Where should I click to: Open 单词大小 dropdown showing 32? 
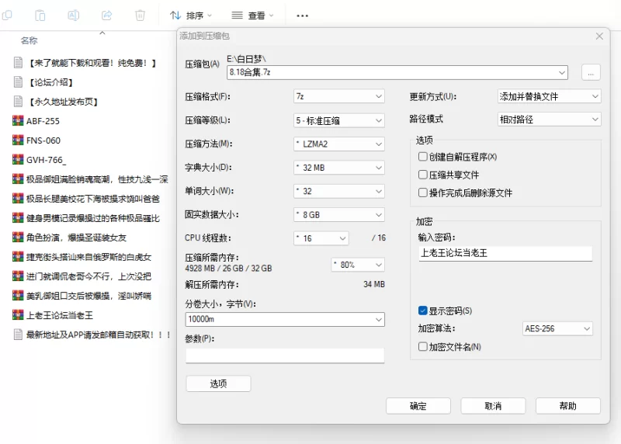[339, 191]
